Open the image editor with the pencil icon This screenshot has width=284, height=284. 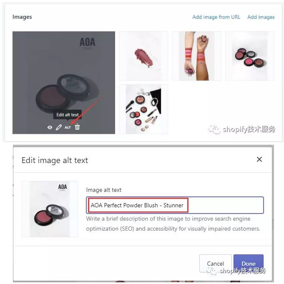pos(58,127)
